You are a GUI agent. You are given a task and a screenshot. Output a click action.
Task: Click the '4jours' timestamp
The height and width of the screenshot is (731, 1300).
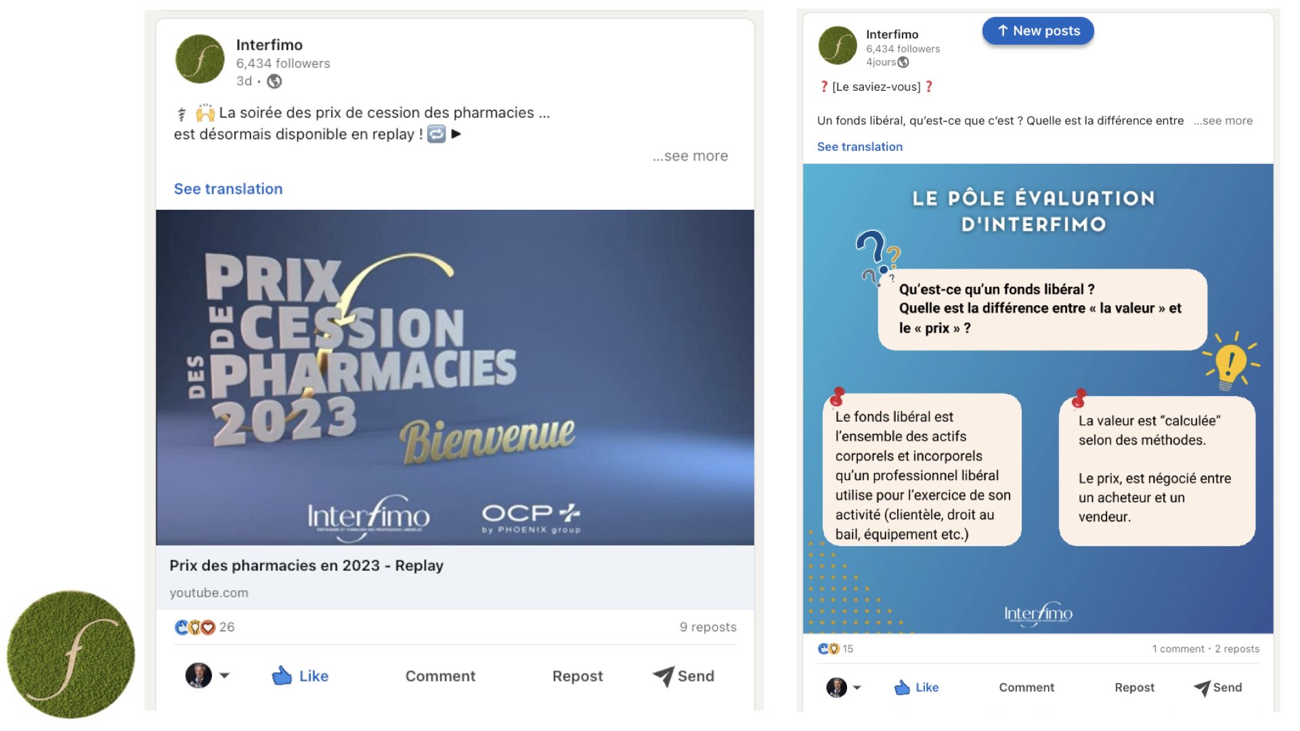coord(881,62)
